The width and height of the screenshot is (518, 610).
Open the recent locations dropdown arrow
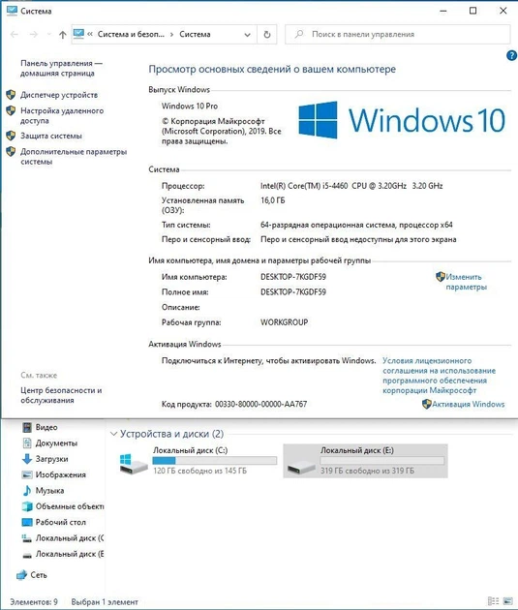click(49, 35)
